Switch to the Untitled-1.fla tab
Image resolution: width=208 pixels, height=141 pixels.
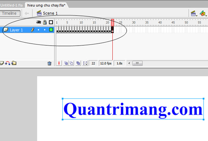(x=11, y=5)
